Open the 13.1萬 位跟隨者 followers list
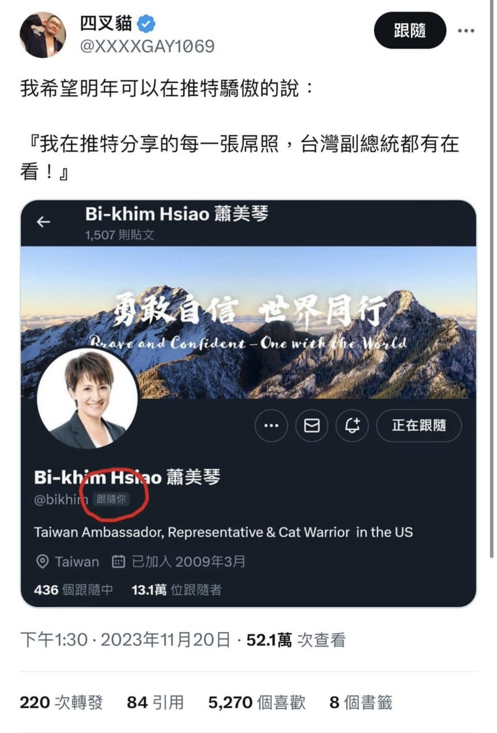This screenshot has width=497, height=733. [x=176, y=590]
